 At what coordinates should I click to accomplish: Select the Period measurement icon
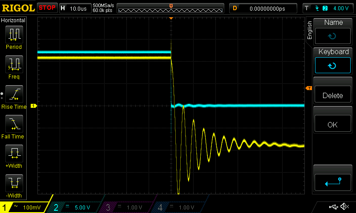14,35
